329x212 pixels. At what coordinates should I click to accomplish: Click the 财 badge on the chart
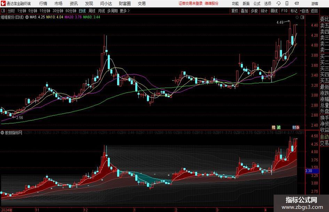[x=294, y=127]
